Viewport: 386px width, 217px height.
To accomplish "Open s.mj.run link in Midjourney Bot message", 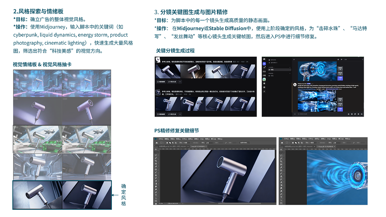I will (x=307, y=89).
